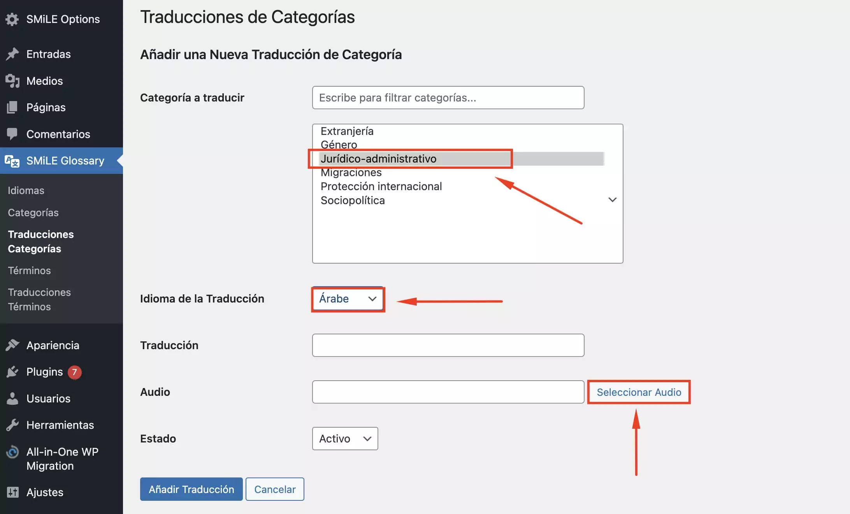The image size is (850, 514).
Task: Open Medios media library icon
Action: (13, 80)
